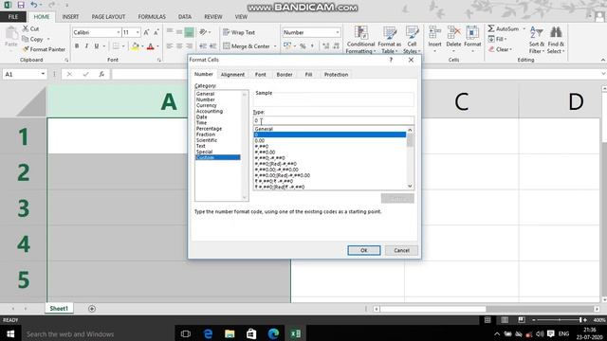Open the Clipboard group dialog launcher

pos(66,60)
